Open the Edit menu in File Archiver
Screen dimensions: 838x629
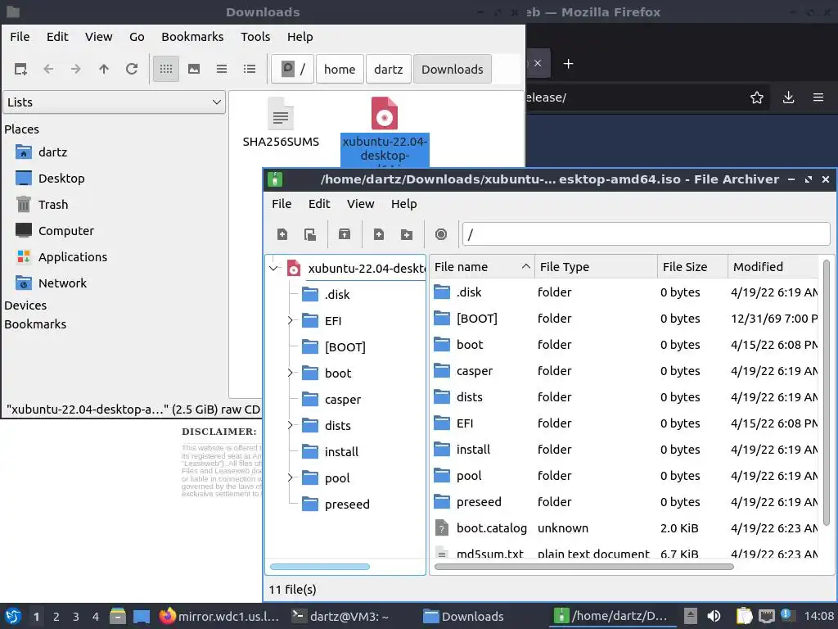point(319,204)
